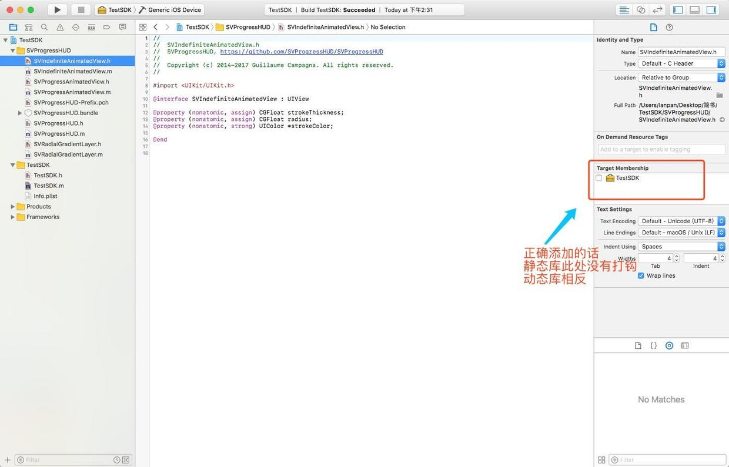The height and width of the screenshot is (467, 729).
Task: Go forward in editor history
Action: (167, 27)
